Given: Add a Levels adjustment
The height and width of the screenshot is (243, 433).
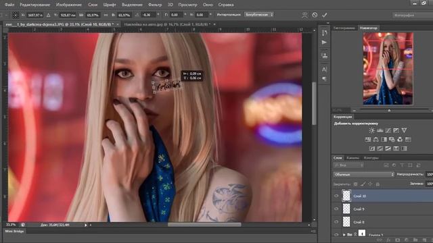Looking at the screenshot, I should click(380, 130).
